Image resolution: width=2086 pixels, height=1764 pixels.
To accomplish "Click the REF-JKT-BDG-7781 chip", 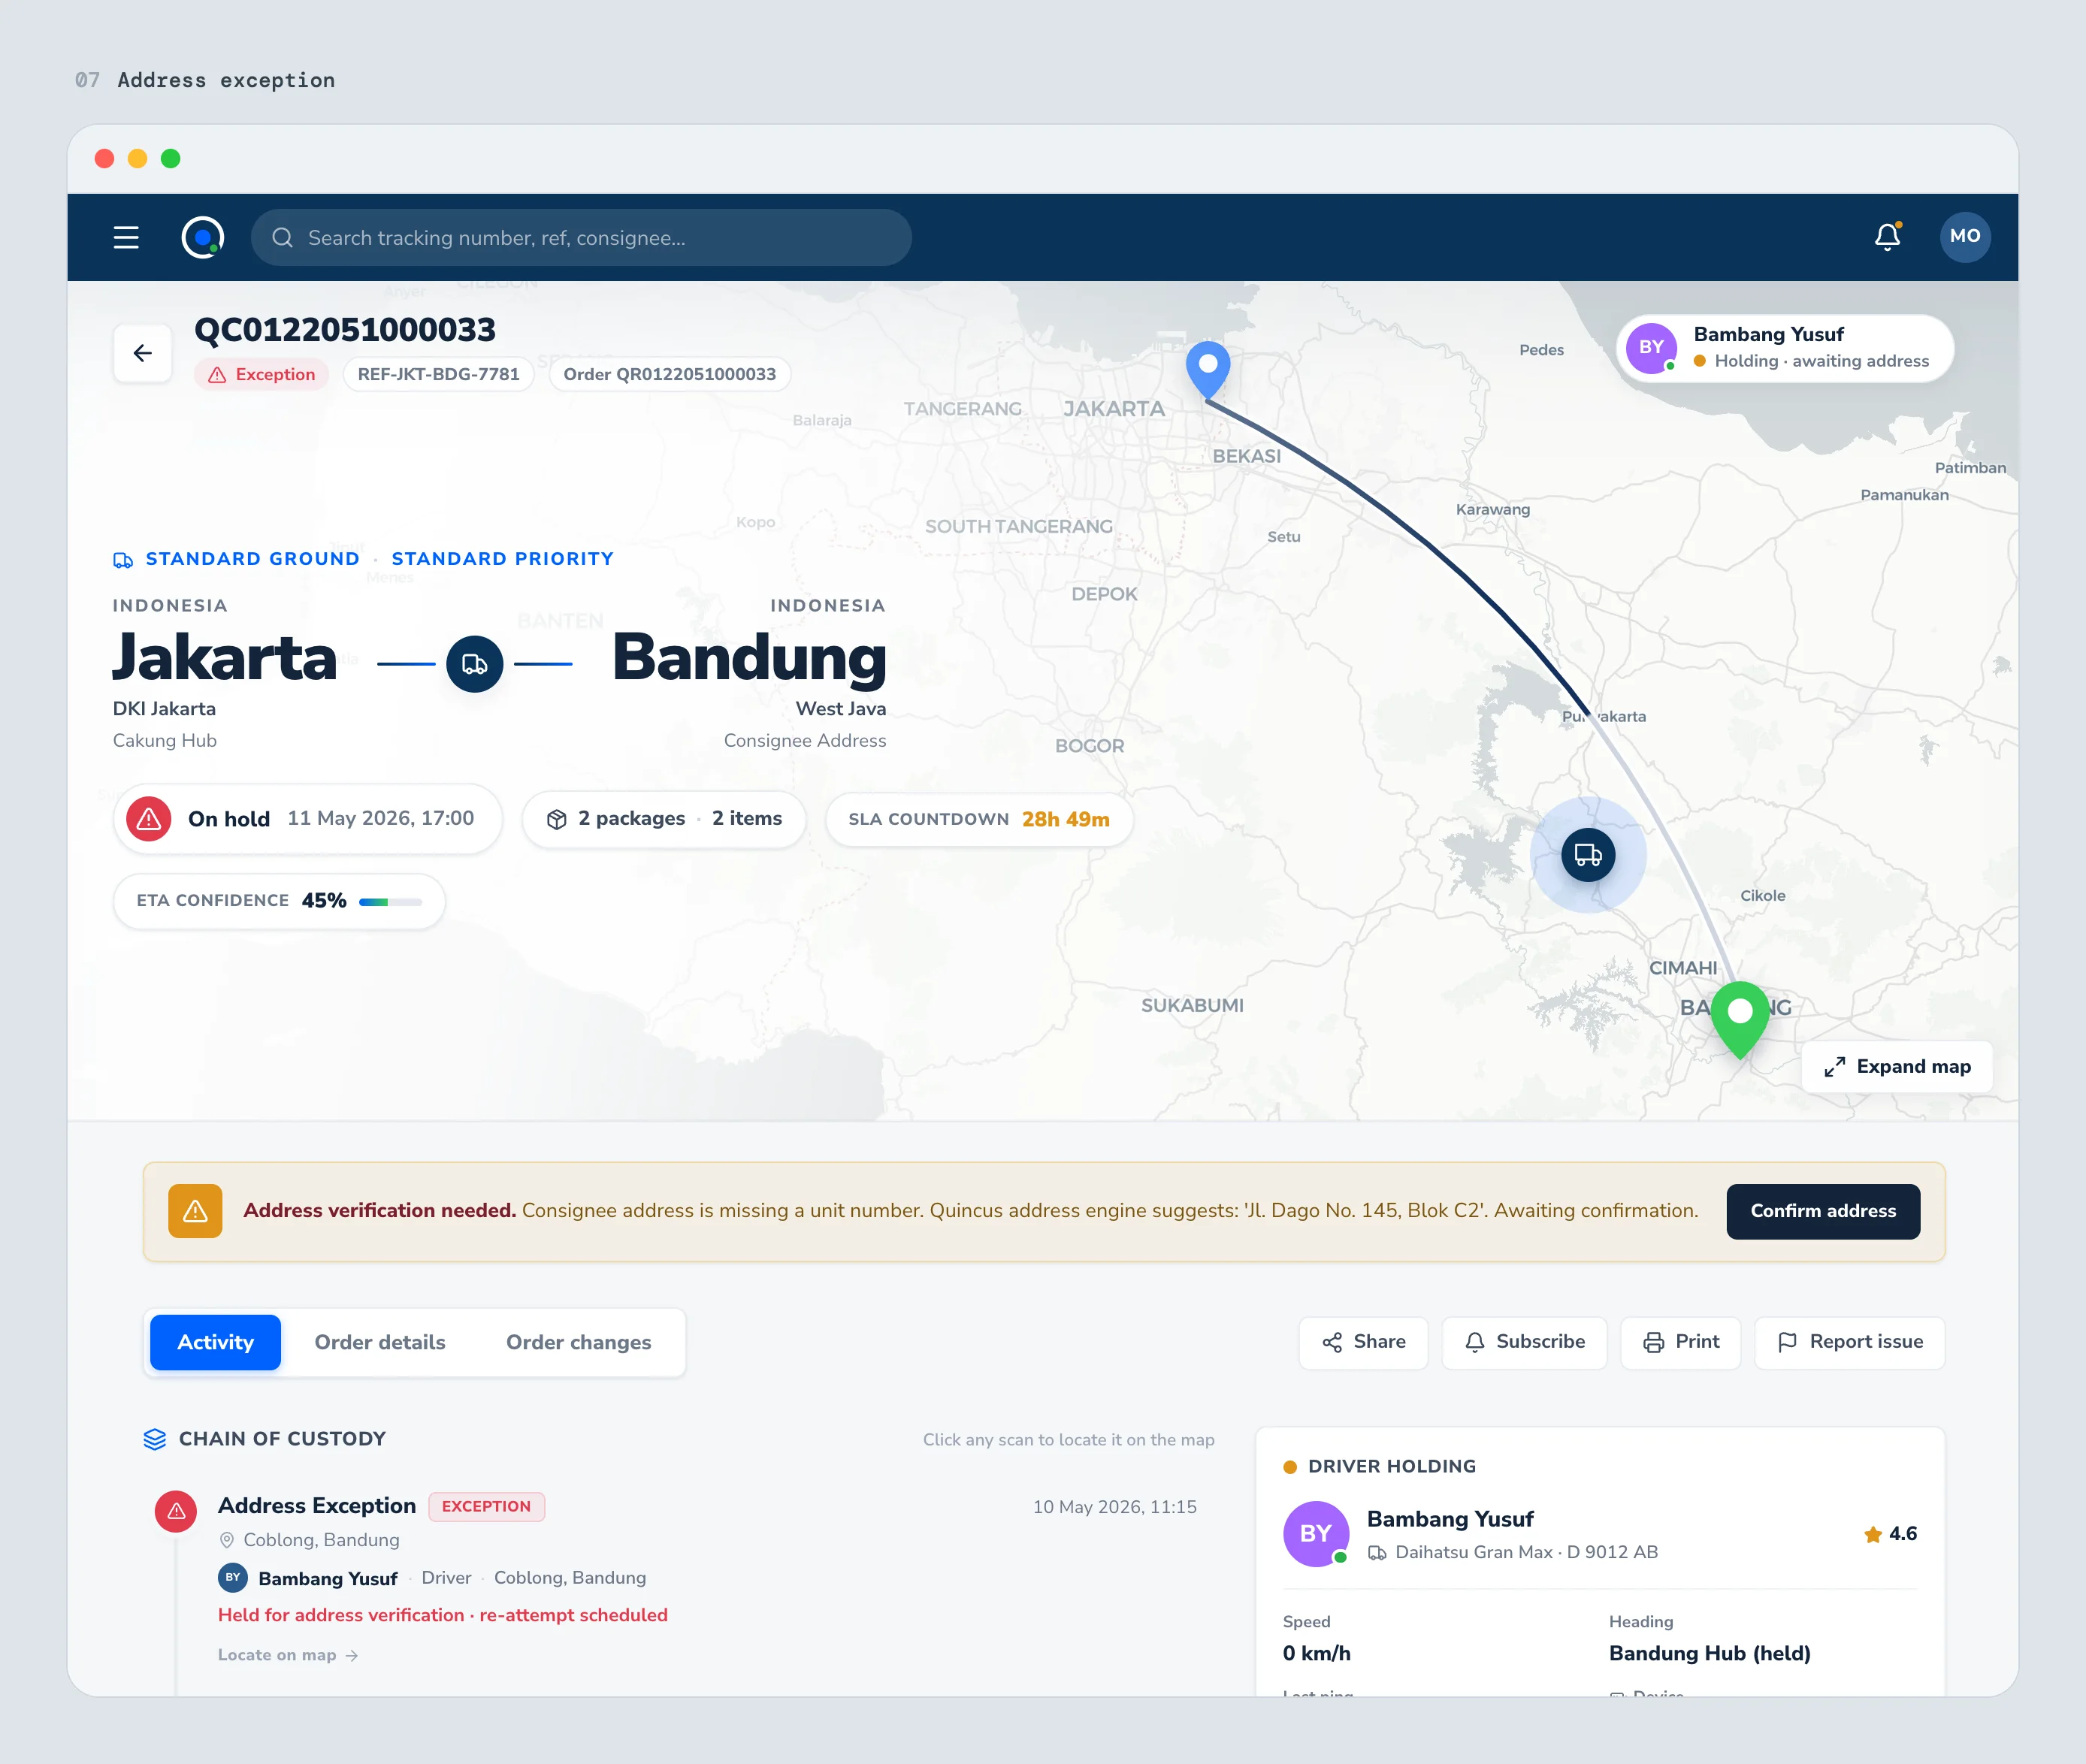I will tap(438, 374).
